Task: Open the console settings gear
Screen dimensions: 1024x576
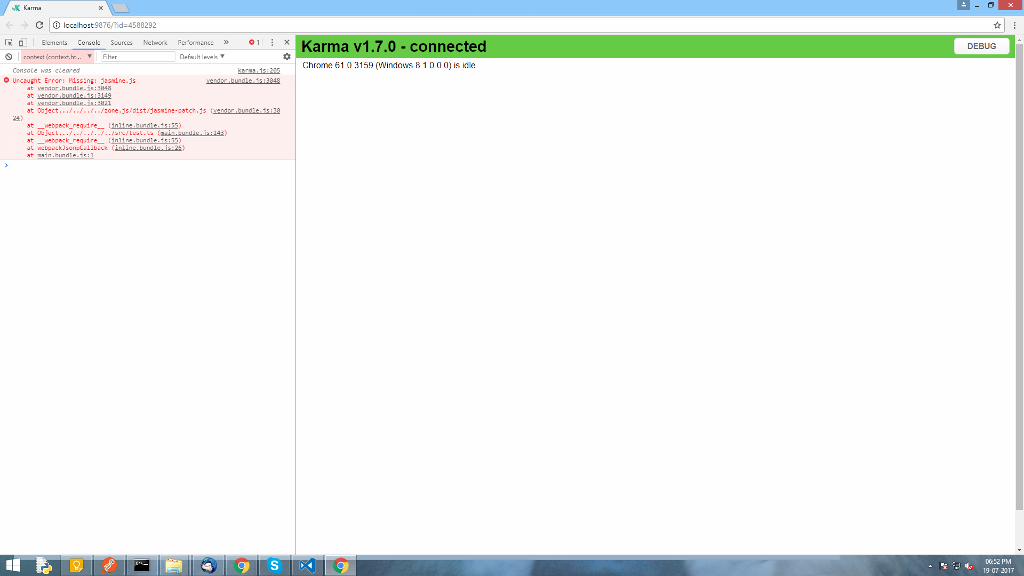Action: (287, 57)
